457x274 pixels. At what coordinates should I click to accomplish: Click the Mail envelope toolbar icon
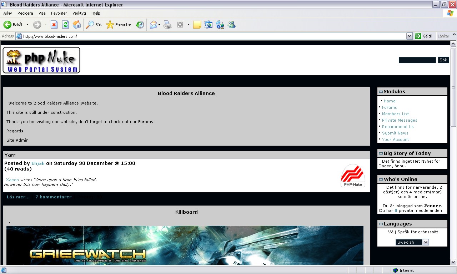point(154,25)
